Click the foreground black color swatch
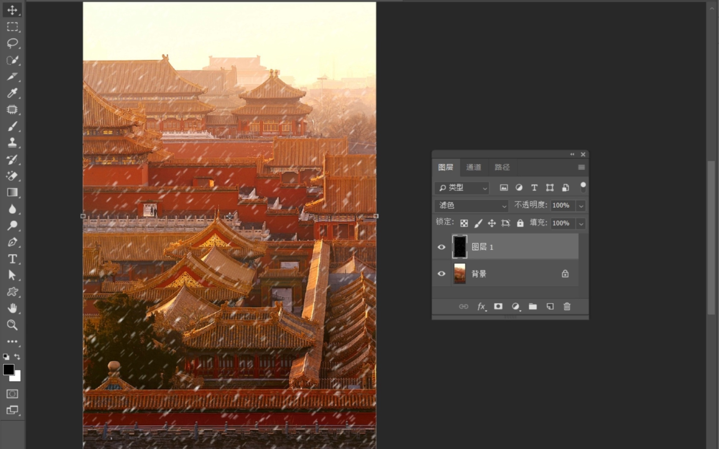The width and height of the screenshot is (719, 449). point(8,369)
